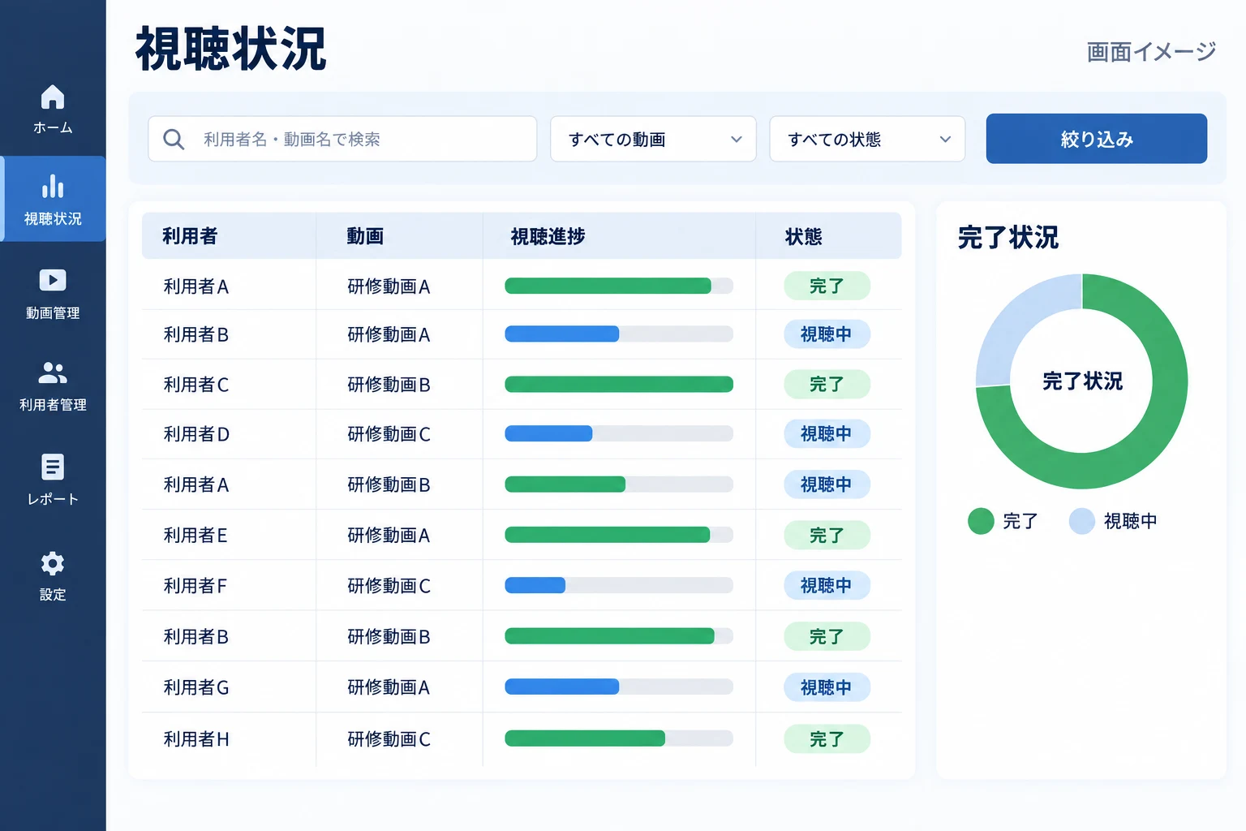Click the green 完了 legend dot
This screenshot has height=831, width=1246.
981,521
